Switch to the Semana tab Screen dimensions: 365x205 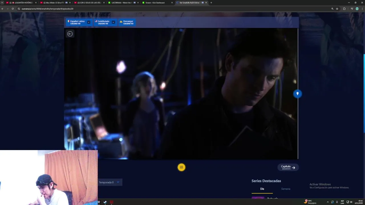pyautogui.click(x=285, y=189)
